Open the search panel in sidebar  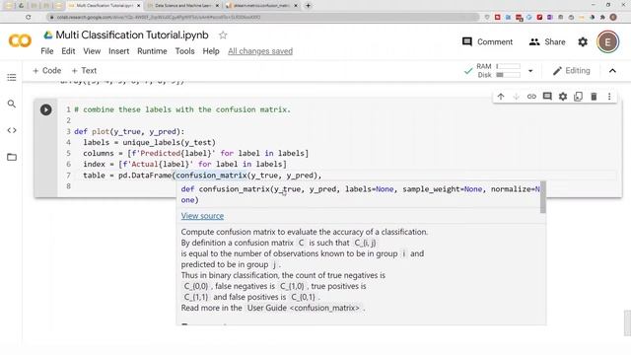coord(12,104)
